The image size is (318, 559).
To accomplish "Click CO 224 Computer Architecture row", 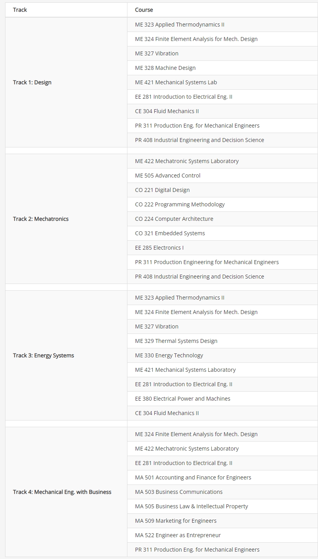I will pyautogui.click(x=174, y=219).
